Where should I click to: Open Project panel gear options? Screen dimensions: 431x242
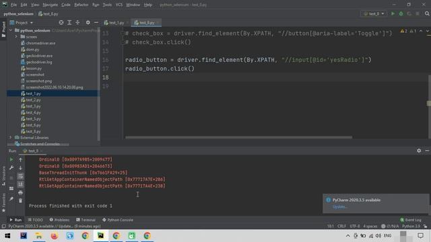pos(88,22)
